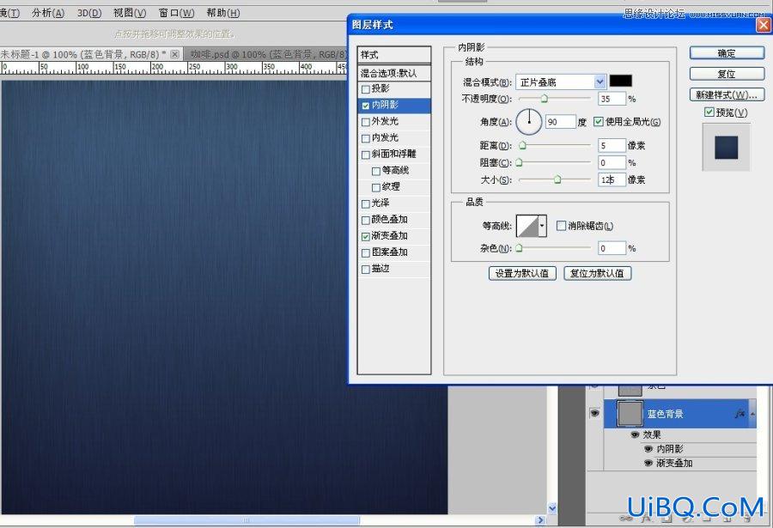773x528 pixels.
Task: Hide all 效果 effects eye icon
Action: (635, 434)
